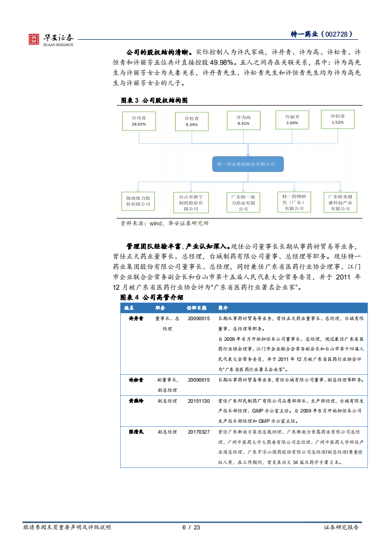Click the 任职日期 column header in the table

tap(197, 308)
